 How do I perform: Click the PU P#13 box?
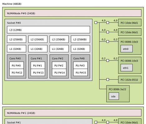38,72
